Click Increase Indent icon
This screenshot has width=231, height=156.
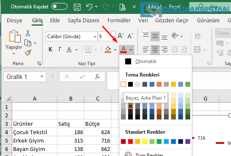click(184, 50)
